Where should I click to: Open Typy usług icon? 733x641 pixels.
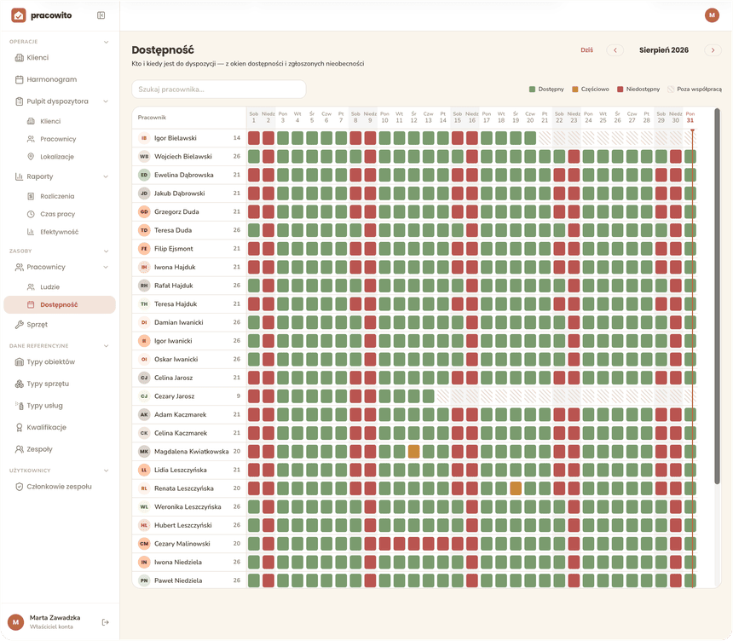(x=19, y=406)
